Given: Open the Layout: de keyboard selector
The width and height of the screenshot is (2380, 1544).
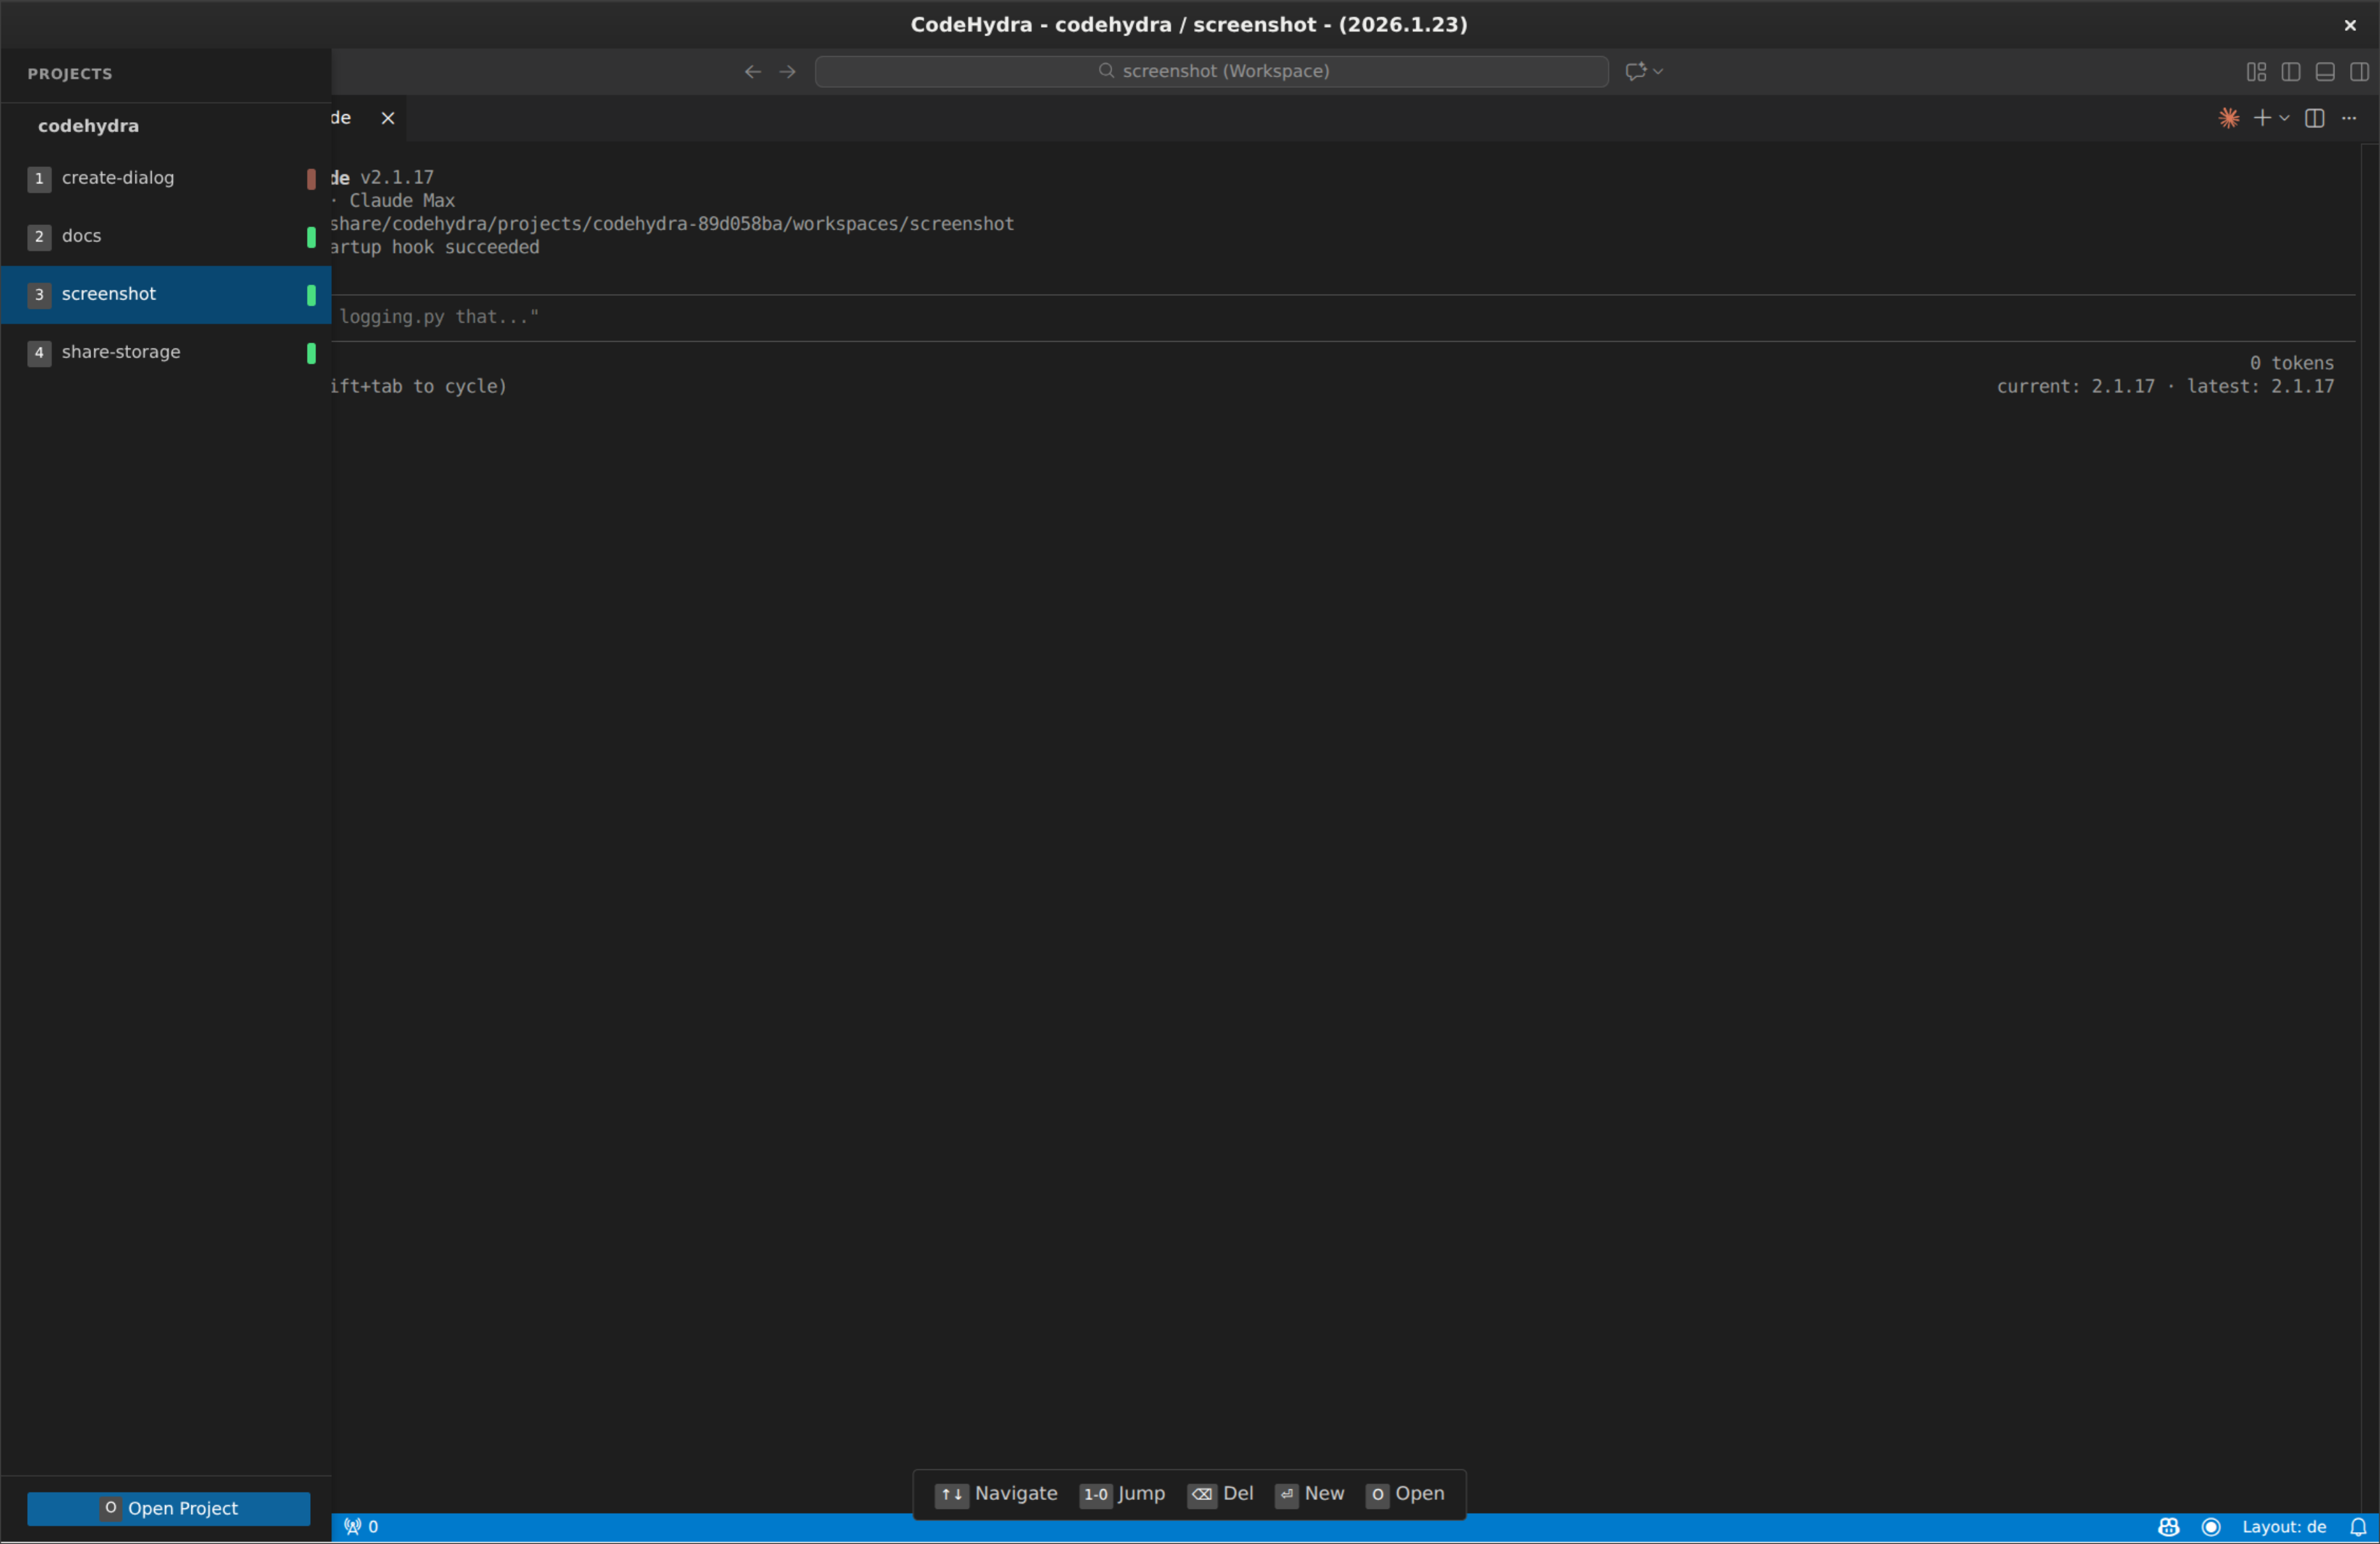Looking at the screenshot, I should coord(2284,1527).
